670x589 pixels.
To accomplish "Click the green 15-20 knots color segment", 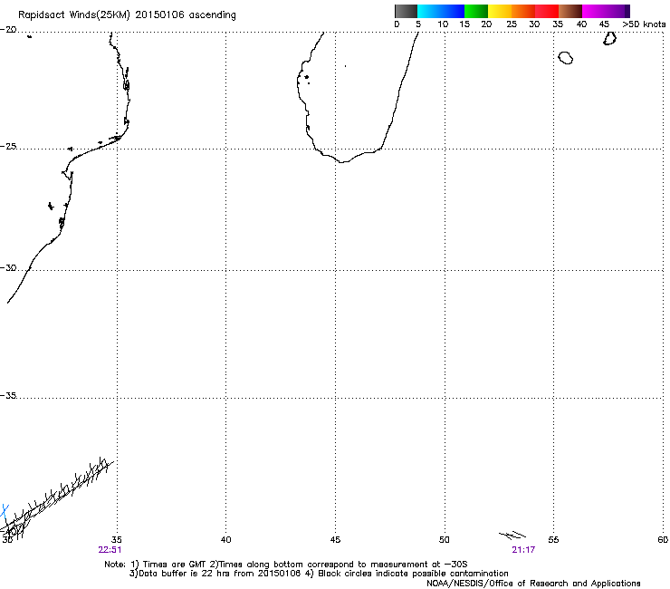I will click(476, 11).
